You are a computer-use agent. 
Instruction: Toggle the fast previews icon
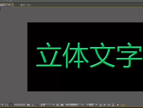pos(105,105)
